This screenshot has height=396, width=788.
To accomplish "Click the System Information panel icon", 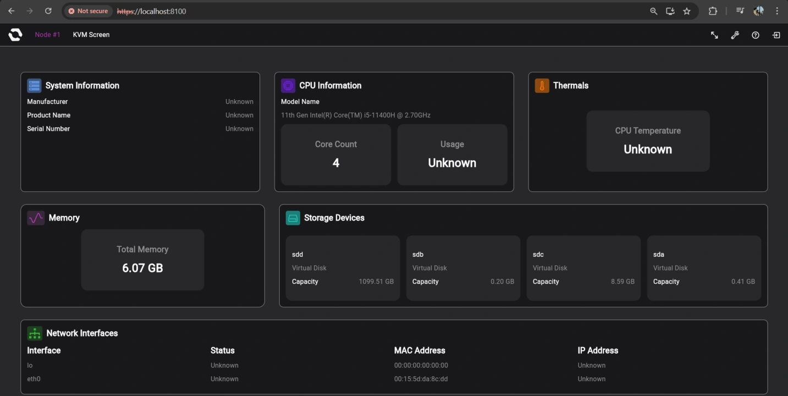I will pos(34,85).
